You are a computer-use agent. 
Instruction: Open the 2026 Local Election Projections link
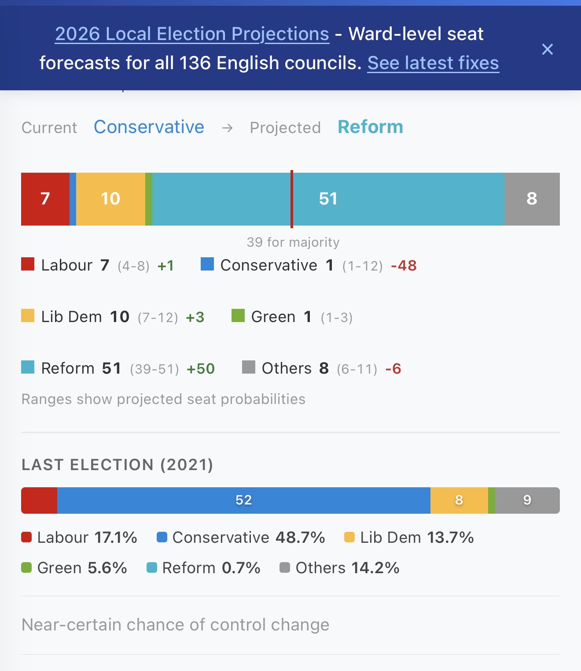(192, 34)
